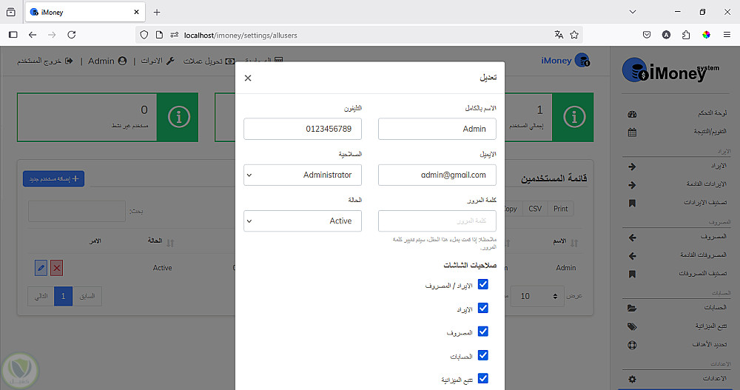The width and height of the screenshot is (740, 390).
Task: Open the Admin user profile menu
Action: pos(107,61)
